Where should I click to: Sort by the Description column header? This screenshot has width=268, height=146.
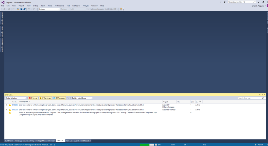point(24,102)
